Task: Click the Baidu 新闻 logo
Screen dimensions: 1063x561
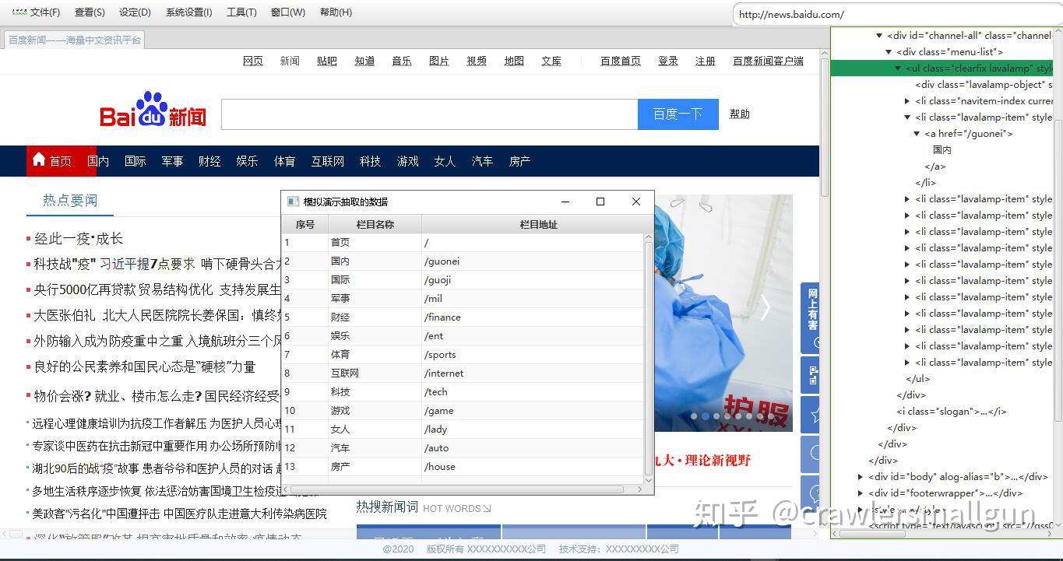Action: coord(153,110)
